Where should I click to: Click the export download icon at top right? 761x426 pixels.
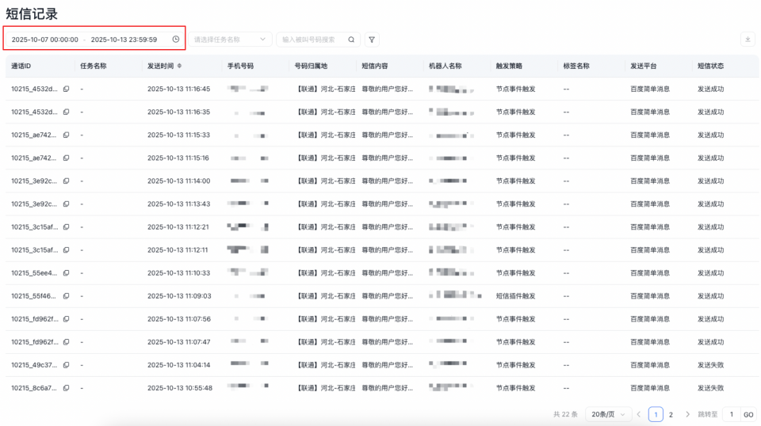(x=748, y=39)
